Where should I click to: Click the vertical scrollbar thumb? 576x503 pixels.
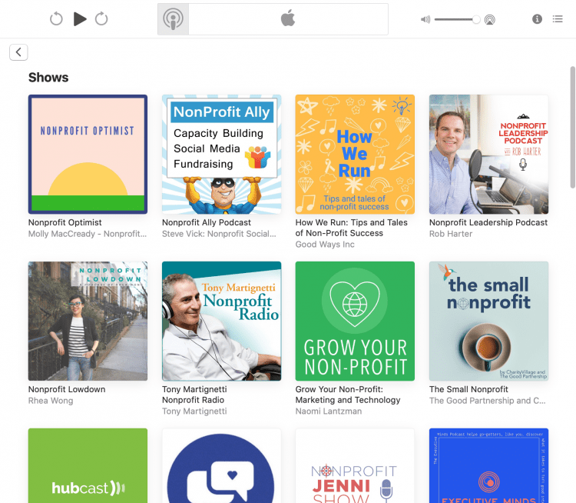tap(572, 128)
